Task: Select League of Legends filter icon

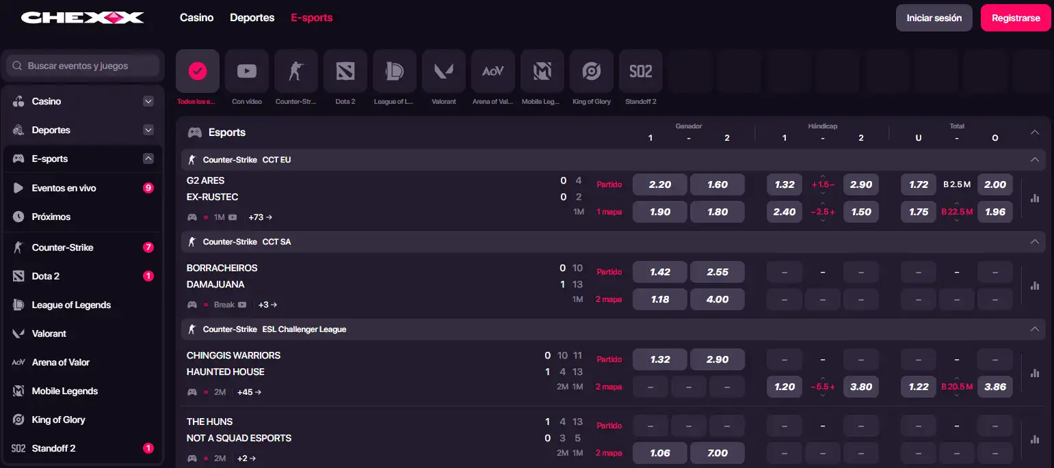Action: 395,71
